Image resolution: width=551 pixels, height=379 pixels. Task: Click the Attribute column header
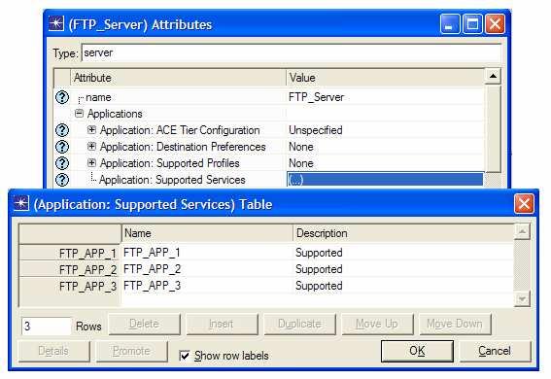click(x=178, y=78)
